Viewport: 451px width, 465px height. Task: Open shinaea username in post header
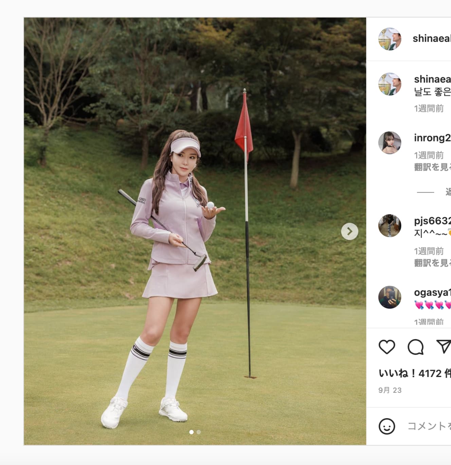(x=432, y=39)
